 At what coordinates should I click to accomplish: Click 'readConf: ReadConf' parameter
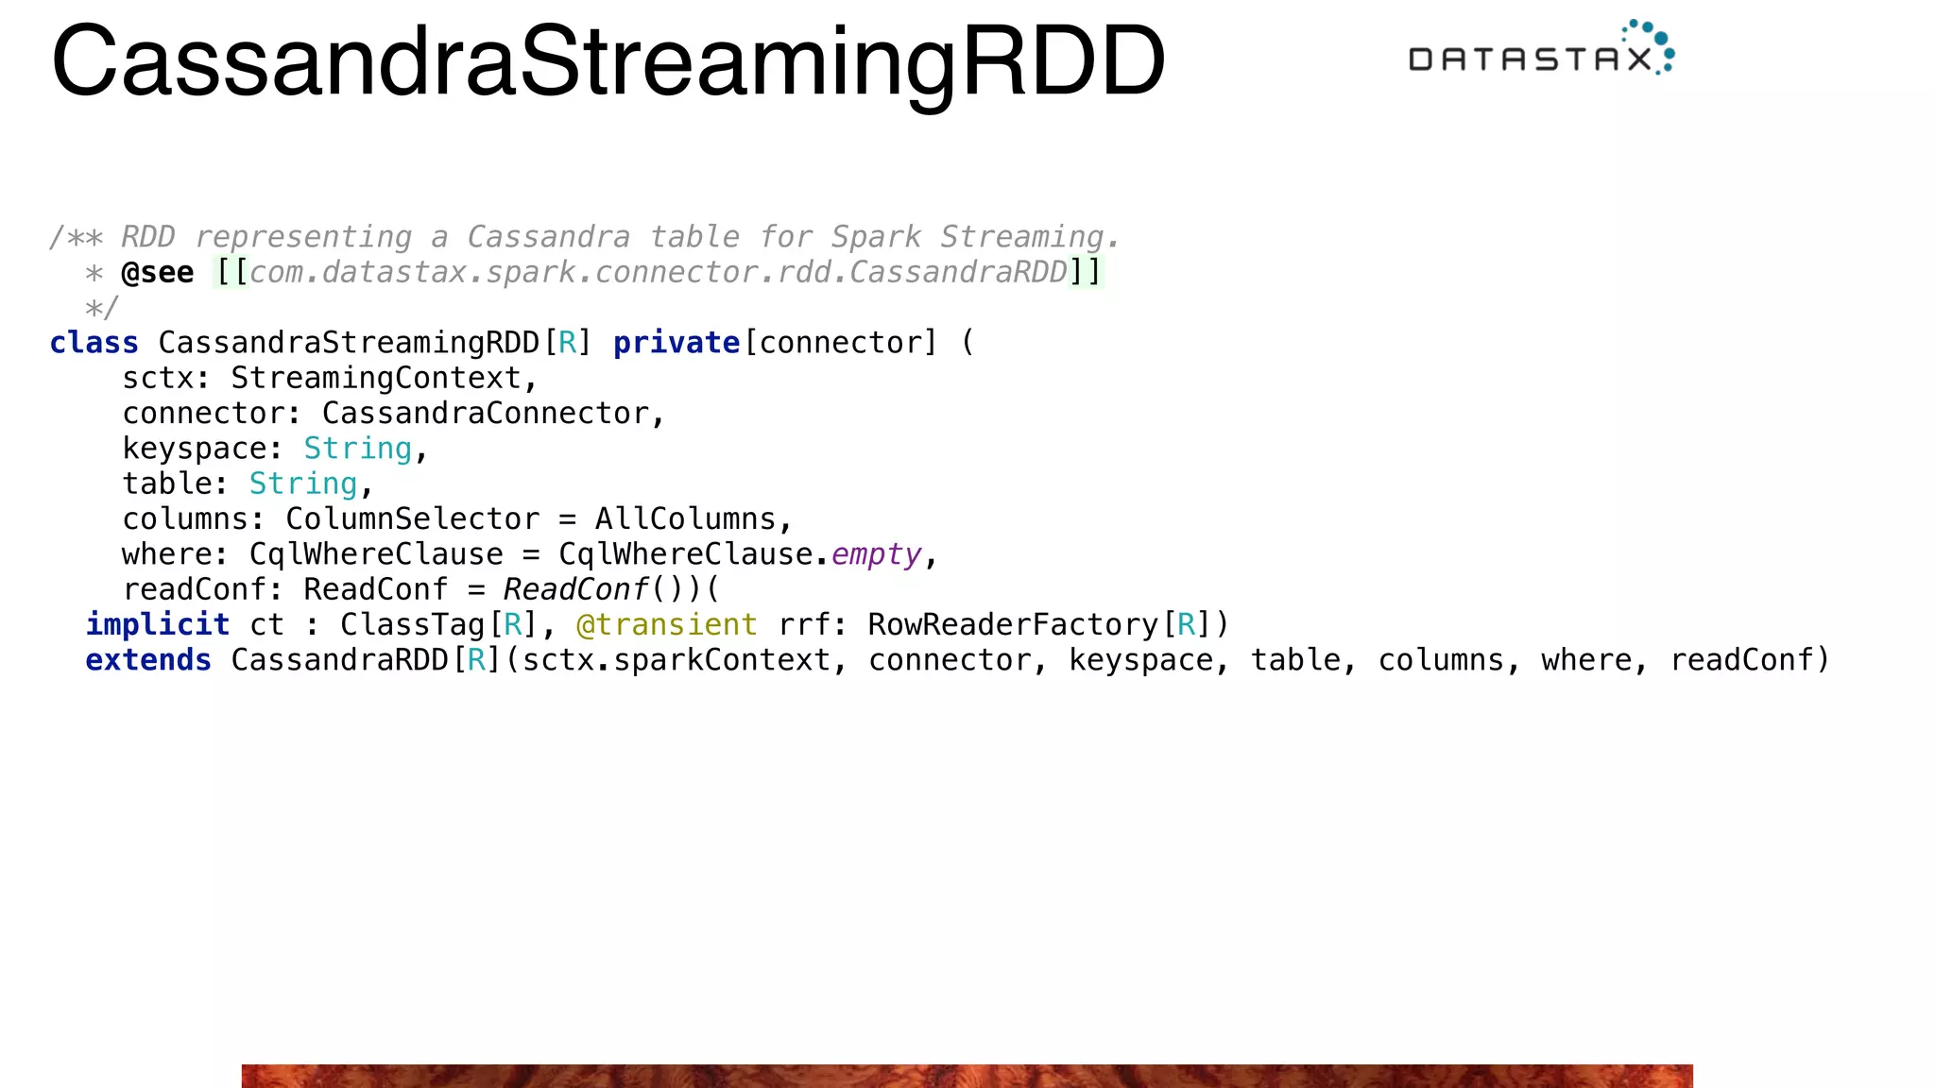284,589
